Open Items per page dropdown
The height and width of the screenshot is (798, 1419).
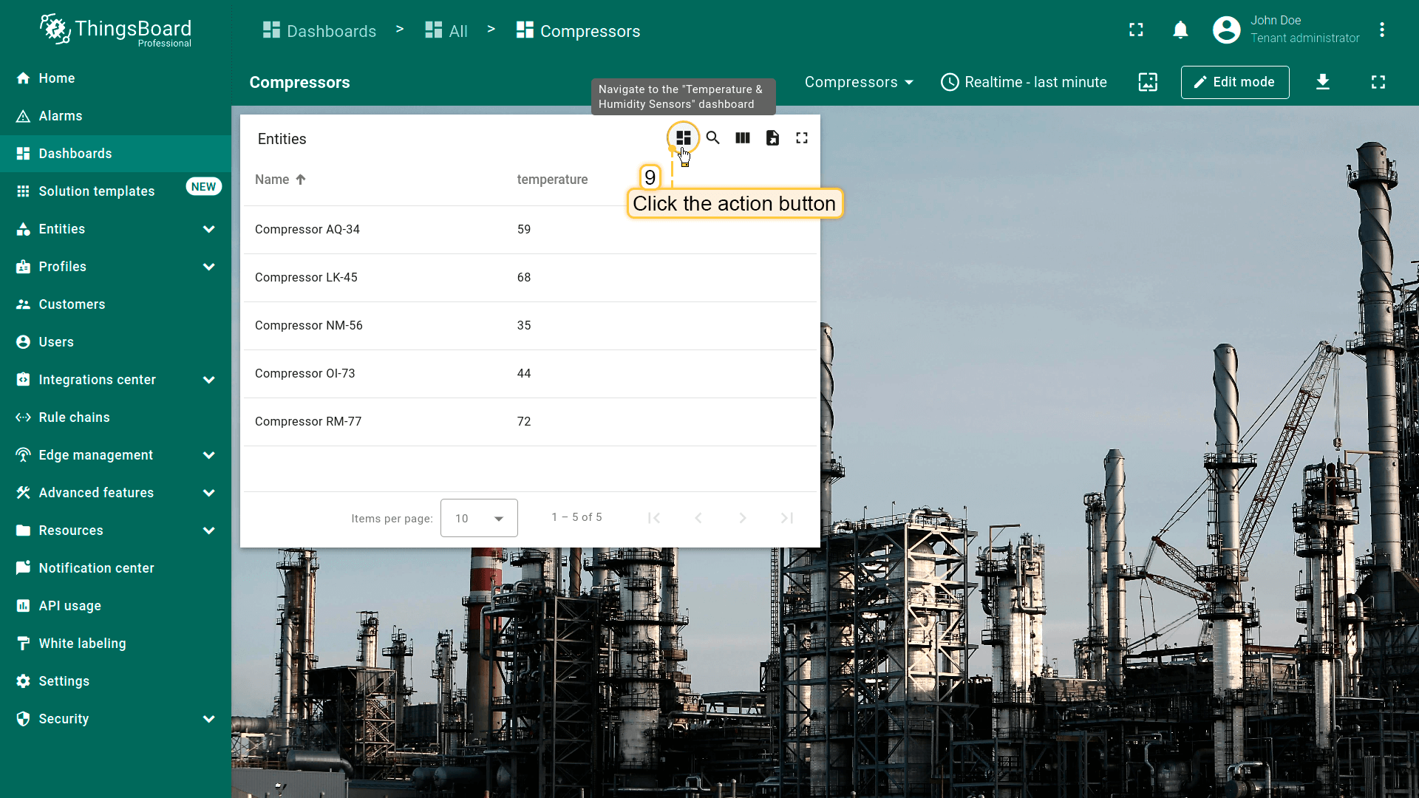(x=479, y=518)
